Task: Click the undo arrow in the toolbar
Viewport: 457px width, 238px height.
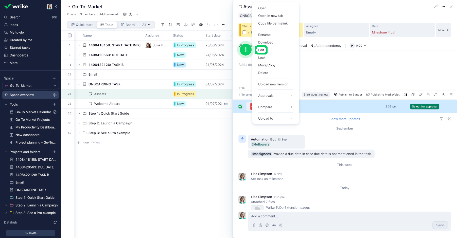Action: (208, 25)
